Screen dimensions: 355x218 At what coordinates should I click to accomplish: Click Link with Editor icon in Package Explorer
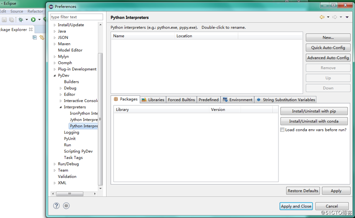42,38
